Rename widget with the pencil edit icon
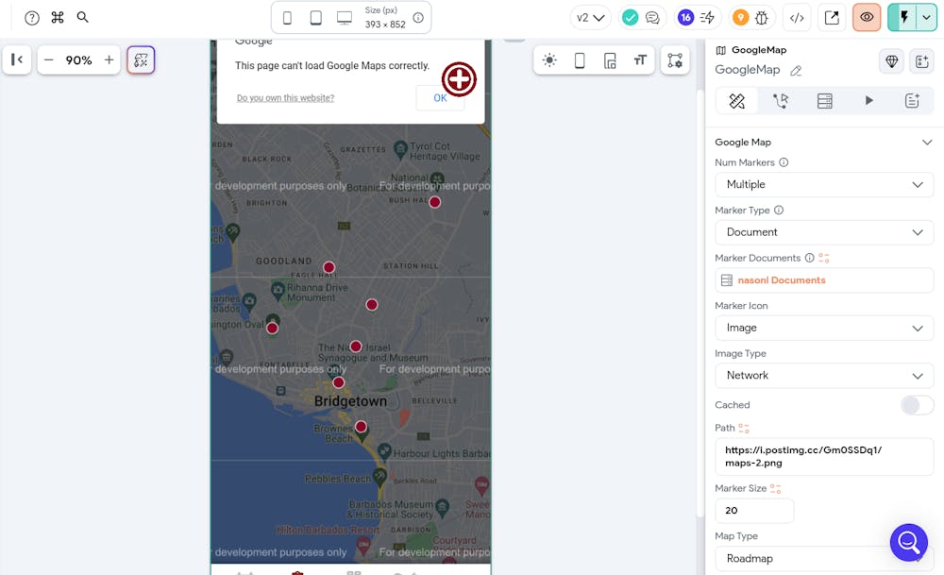944x575 pixels. pyautogui.click(x=796, y=71)
